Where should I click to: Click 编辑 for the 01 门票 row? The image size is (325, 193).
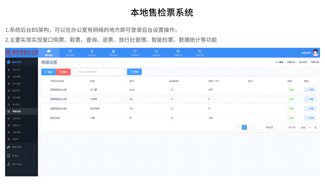(x=310, y=118)
